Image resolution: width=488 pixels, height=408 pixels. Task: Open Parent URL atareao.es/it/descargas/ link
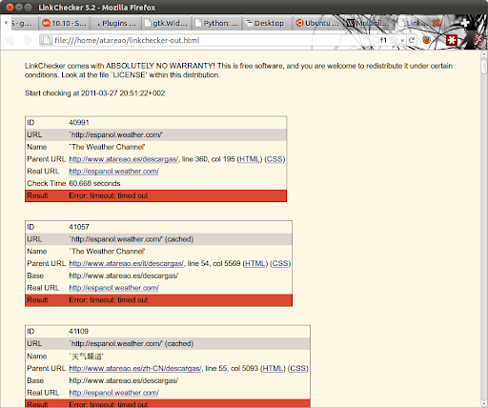[x=126, y=263]
